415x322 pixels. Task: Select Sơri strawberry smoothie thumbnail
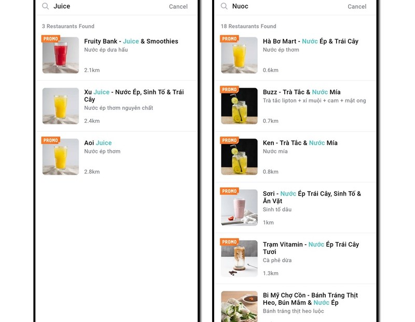pos(239,207)
